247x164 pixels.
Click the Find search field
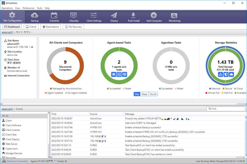click(226, 109)
